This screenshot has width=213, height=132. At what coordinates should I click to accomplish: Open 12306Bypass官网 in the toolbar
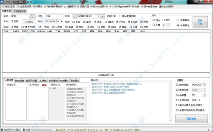[x=120, y=6]
